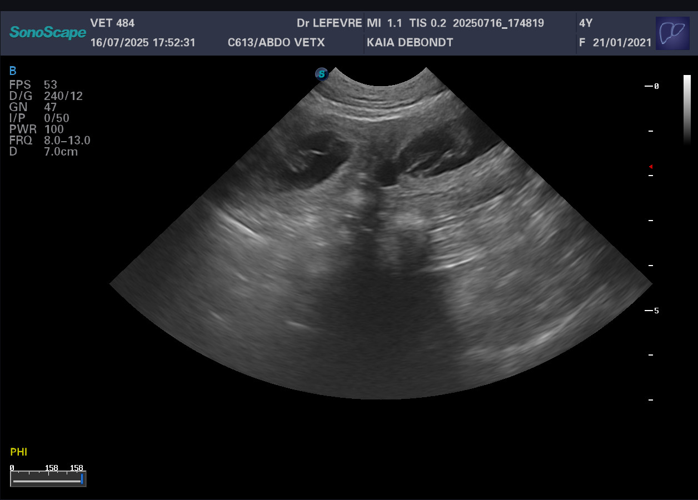Click the D 7.0cm depth parameter
The width and height of the screenshot is (698, 500).
[x=44, y=151]
